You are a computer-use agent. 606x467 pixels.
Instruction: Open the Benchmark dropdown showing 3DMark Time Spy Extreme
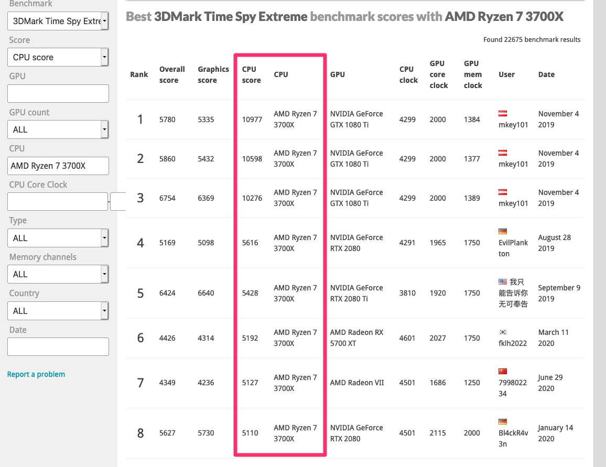[58, 21]
